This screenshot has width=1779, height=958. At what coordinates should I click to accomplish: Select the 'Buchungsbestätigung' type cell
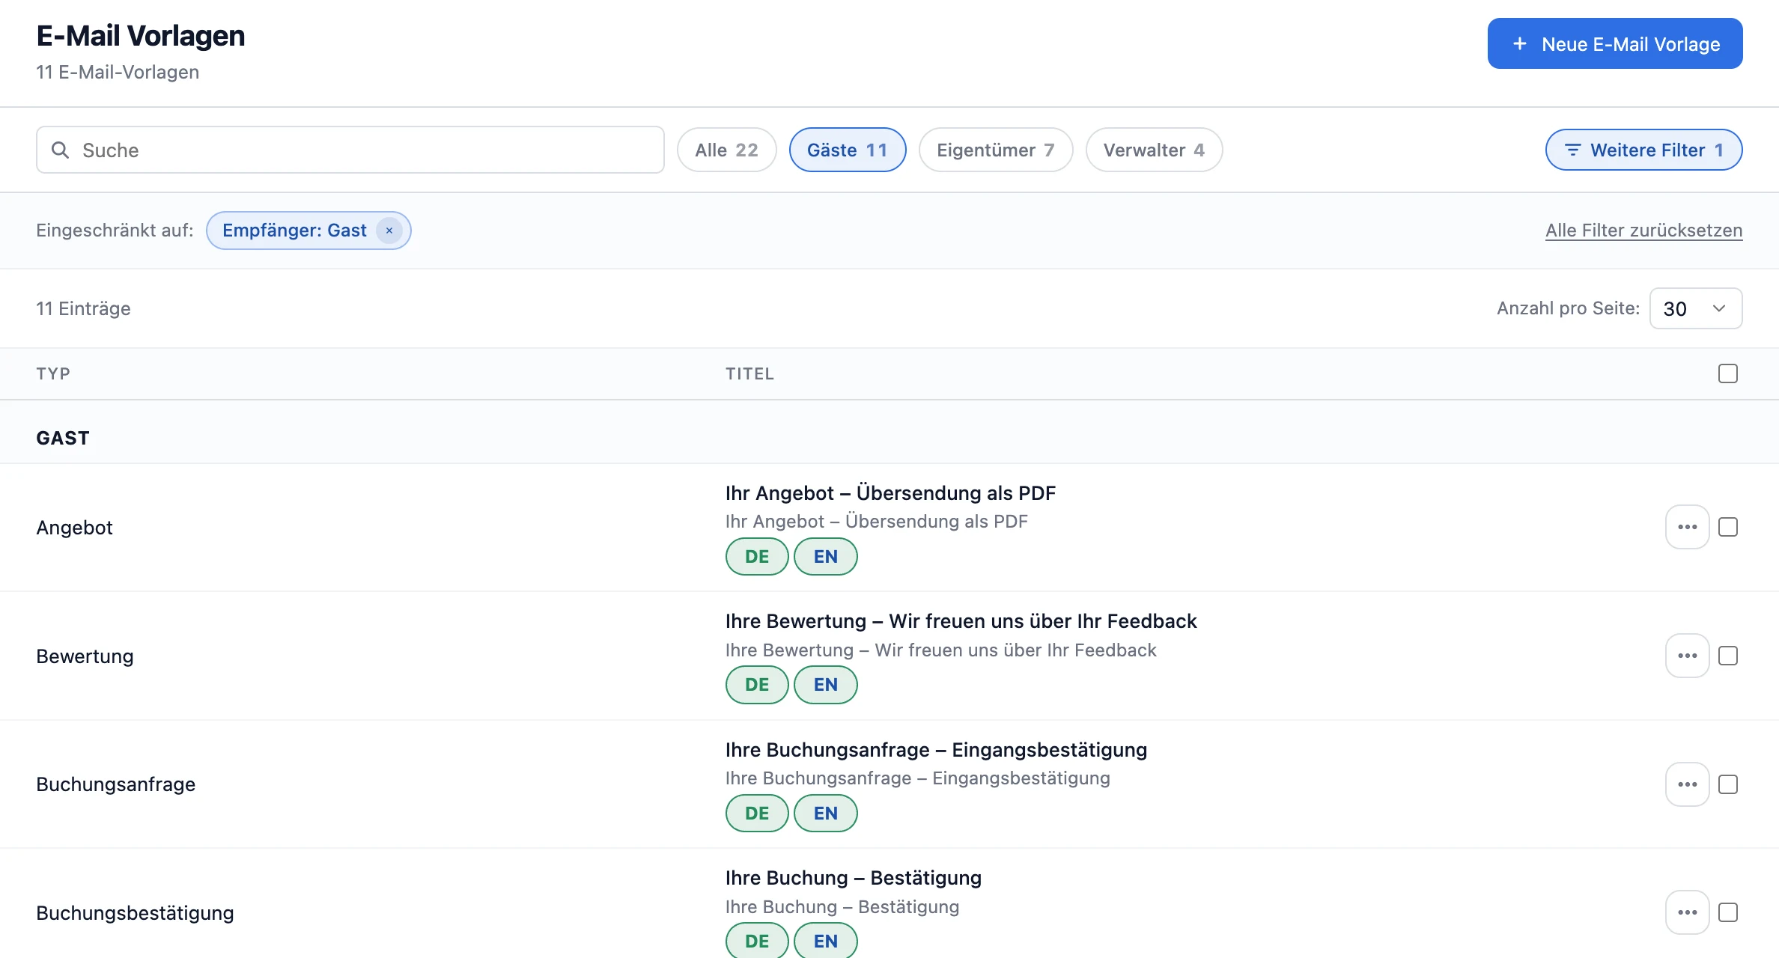[x=135, y=913]
